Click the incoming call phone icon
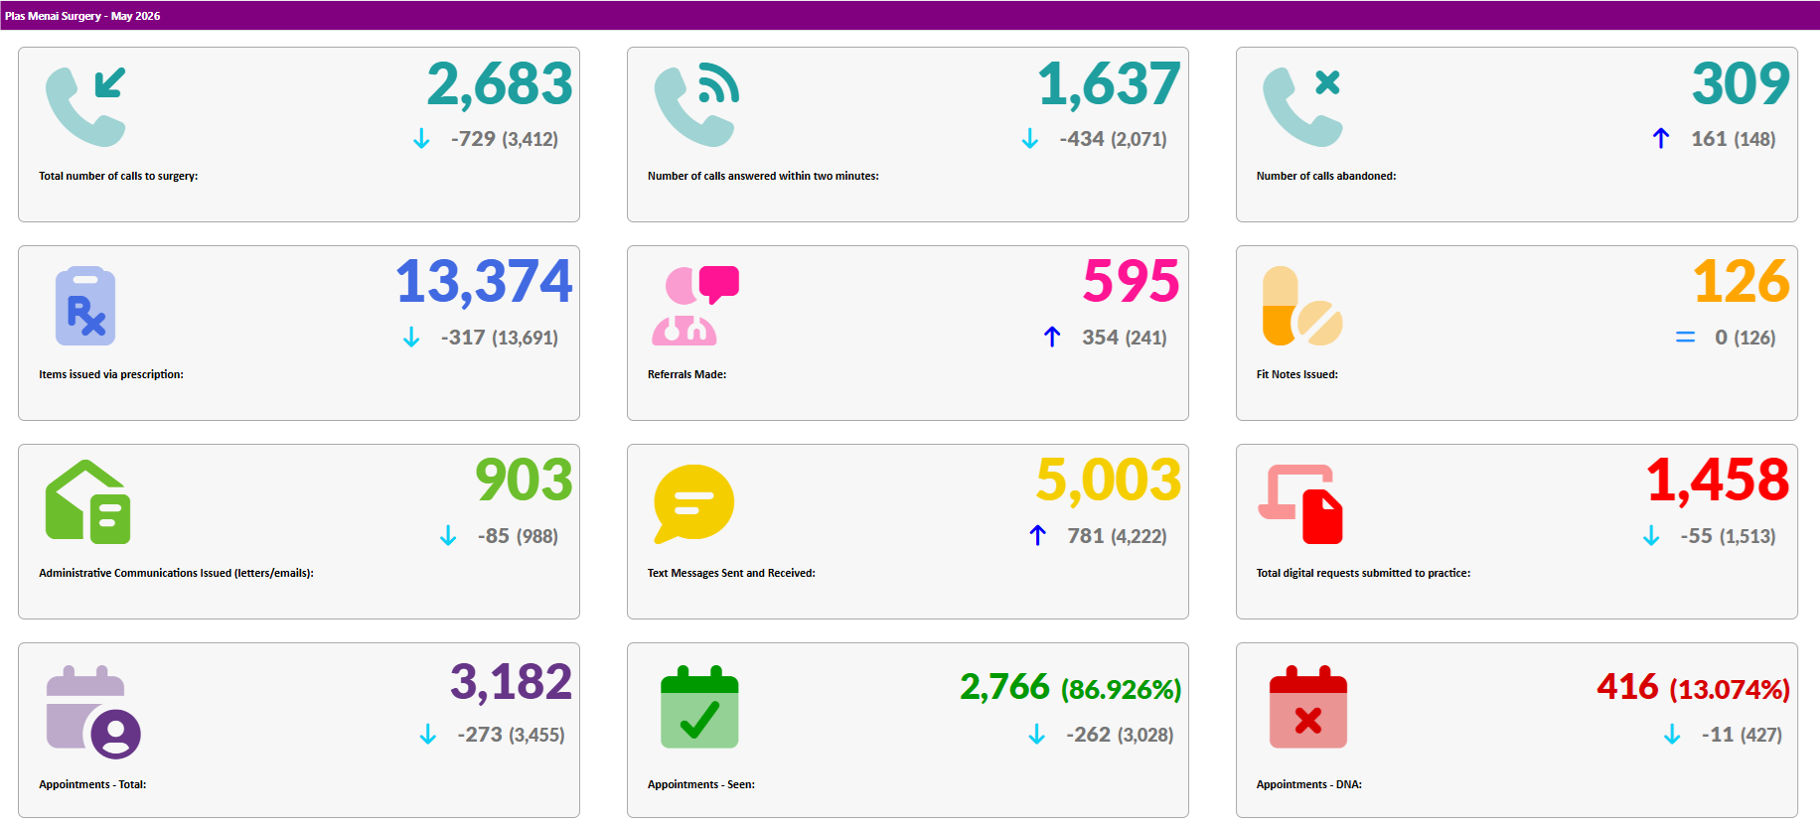Screen dimensions: 1820x824 coord(85,106)
